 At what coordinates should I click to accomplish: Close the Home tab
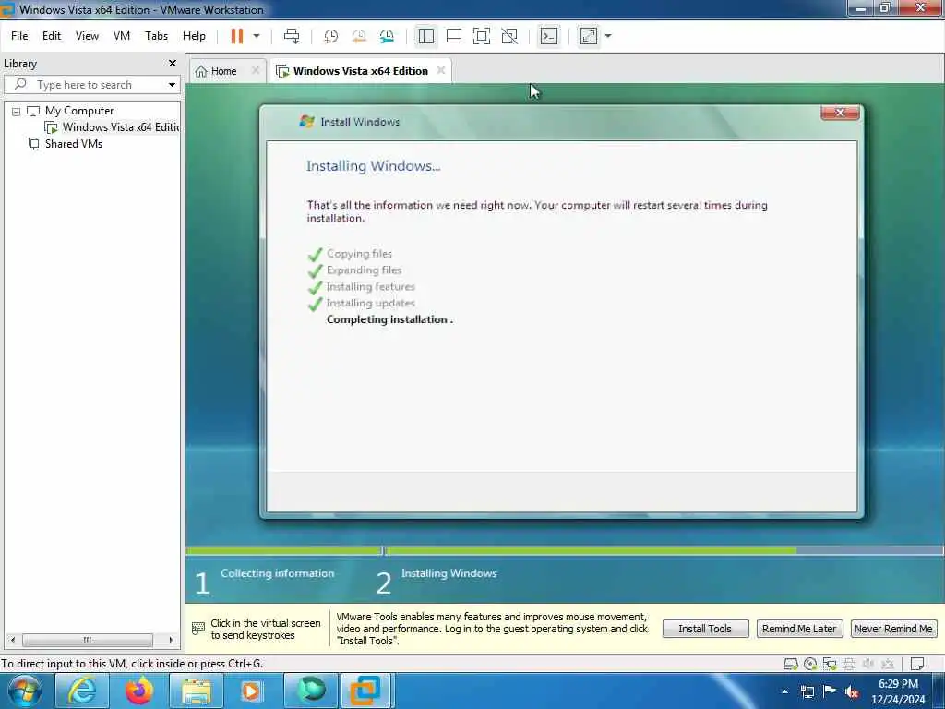point(256,70)
